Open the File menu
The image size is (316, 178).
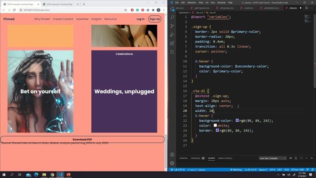(x=177, y=2)
